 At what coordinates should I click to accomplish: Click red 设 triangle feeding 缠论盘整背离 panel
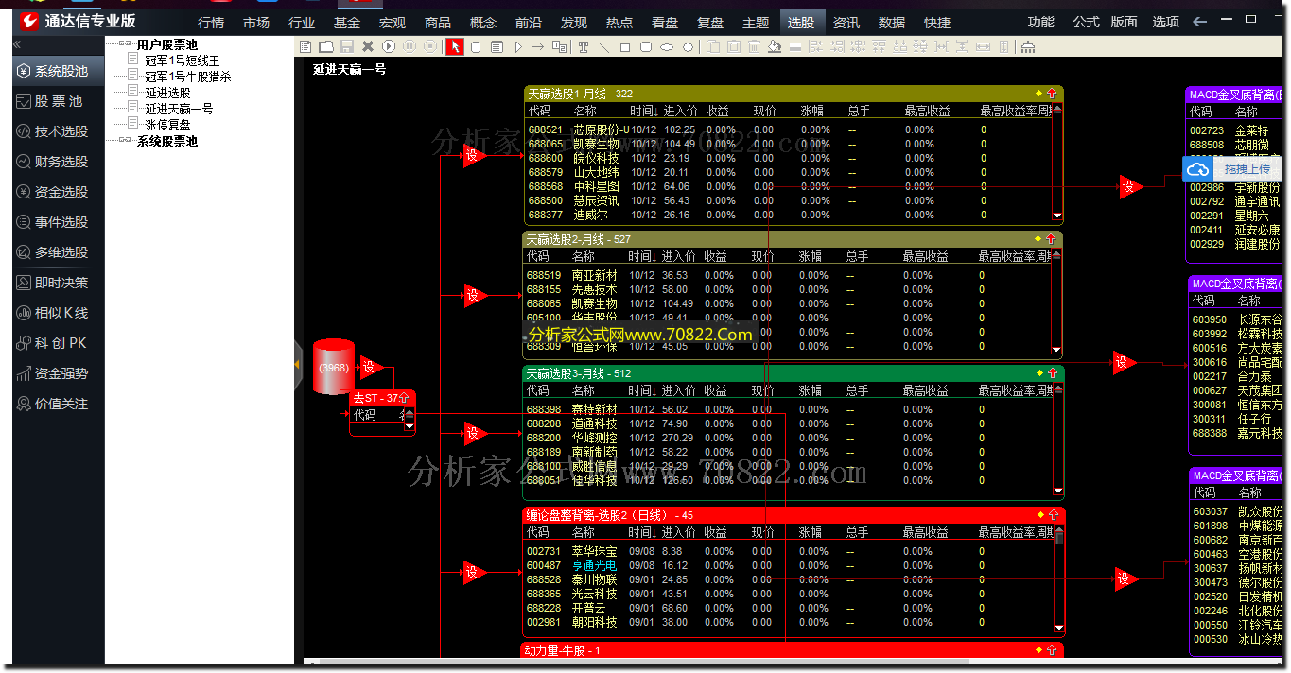click(x=474, y=572)
